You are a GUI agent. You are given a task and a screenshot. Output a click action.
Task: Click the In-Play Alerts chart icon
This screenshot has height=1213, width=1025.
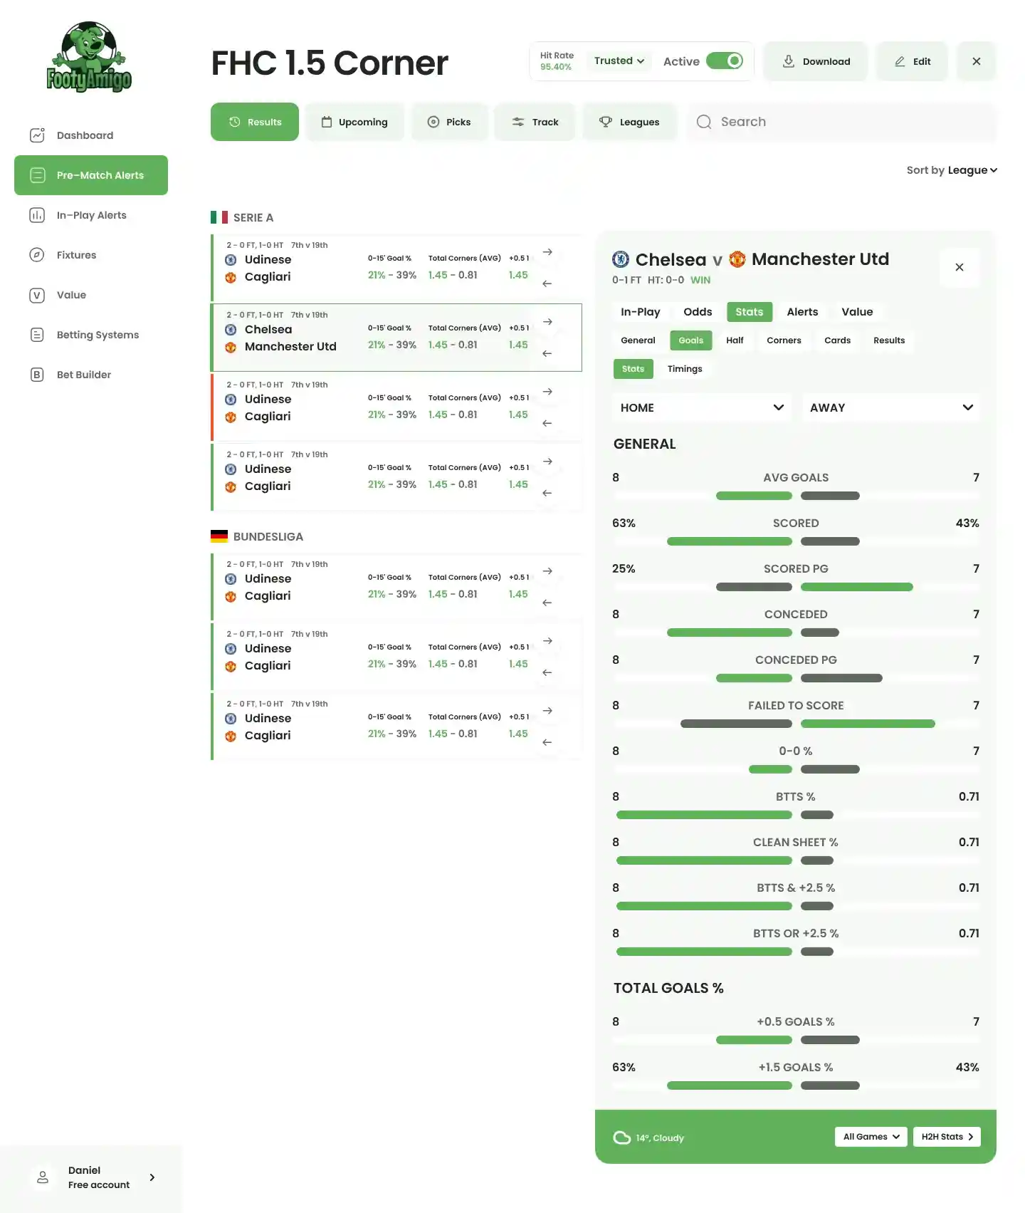pos(37,215)
